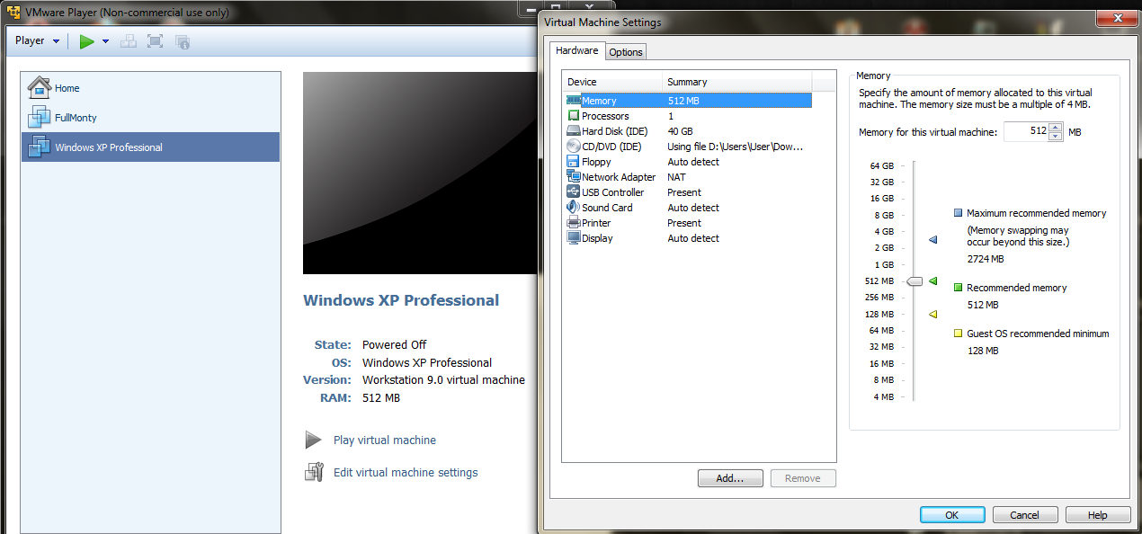The width and height of the screenshot is (1142, 534).
Task: Click the VMware Player title bar logo icon
Action: point(13,13)
